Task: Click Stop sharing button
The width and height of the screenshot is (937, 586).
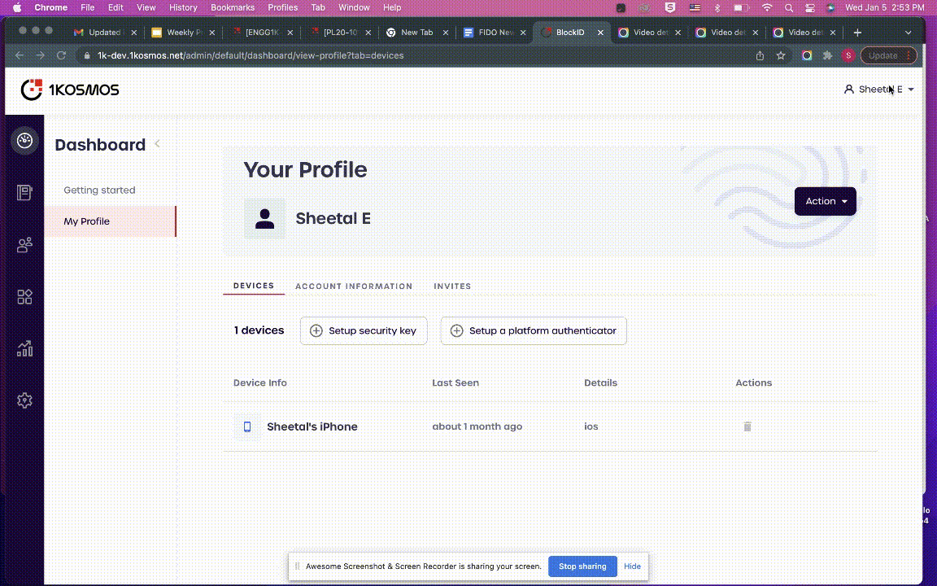Action: click(582, 566)
